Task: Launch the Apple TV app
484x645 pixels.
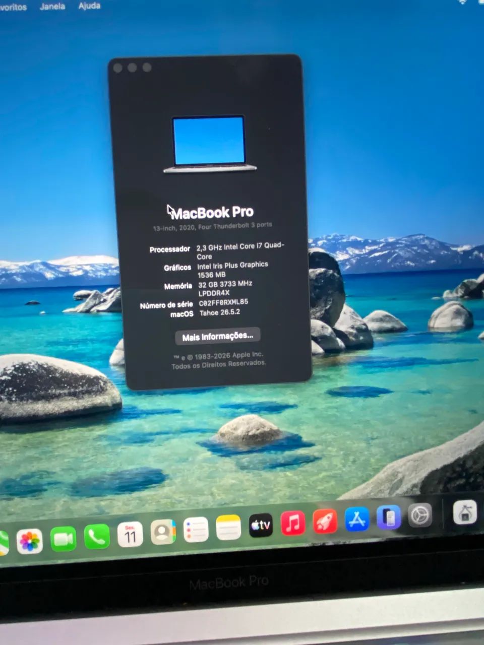Action: (x=261, y=526)
